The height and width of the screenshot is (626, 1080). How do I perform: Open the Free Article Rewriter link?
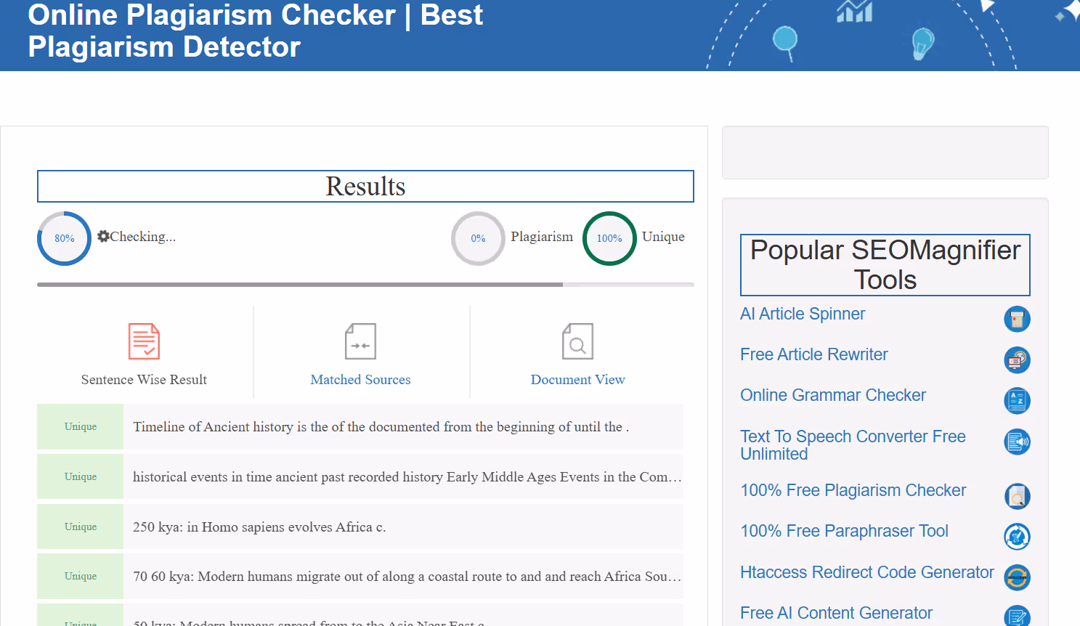click(813, 354)
